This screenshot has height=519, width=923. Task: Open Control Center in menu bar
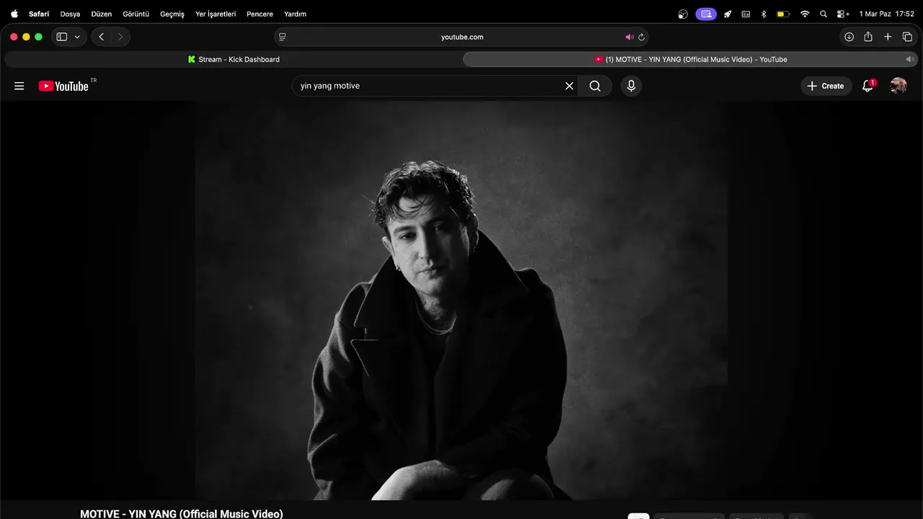click(x=842, y=14)
